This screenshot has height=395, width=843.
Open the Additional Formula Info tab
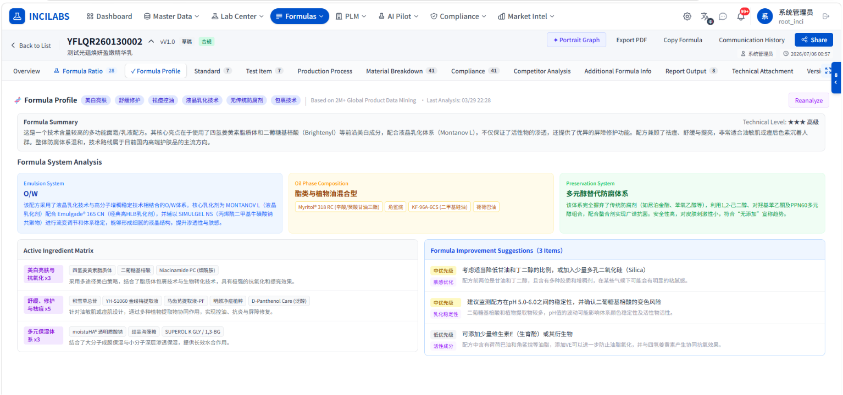[618, 71]
